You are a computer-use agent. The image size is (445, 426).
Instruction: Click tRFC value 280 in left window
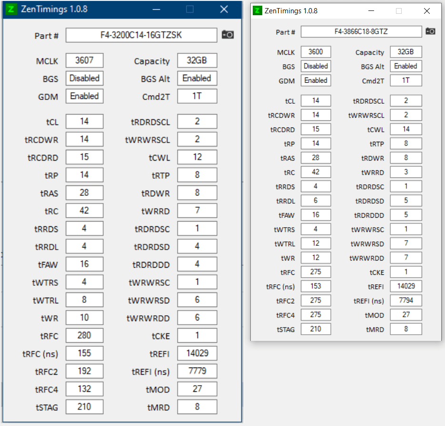pos(84,336)
